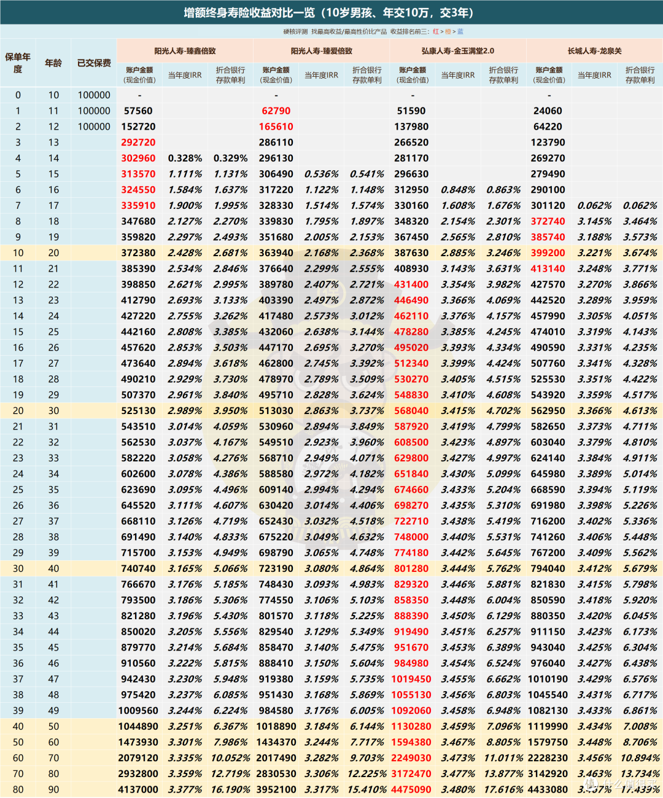The image size is (663, 798).
Task: Click the red value 165610
Action: tap(276, 127)
